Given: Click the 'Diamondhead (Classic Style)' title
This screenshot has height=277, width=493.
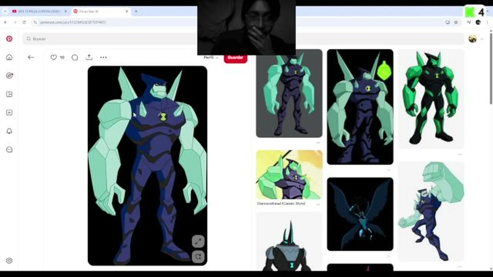Looking at the screenshot, I should (281, 203).
